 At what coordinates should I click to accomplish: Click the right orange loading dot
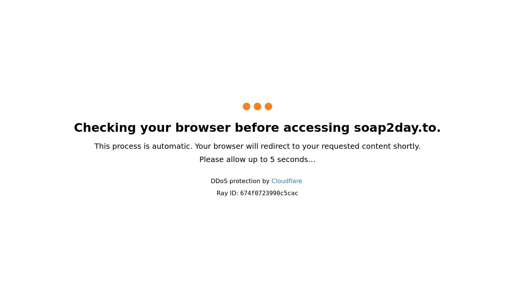[268, 106]
